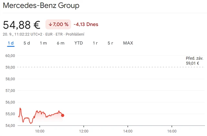Viewport: 207px width, 136px height.
Task: Click the down arrow in percent badge
Action: 50,24
